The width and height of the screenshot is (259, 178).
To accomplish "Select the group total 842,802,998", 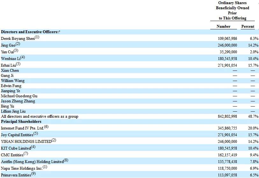I will pyautogui.click(x=227, y=116).
